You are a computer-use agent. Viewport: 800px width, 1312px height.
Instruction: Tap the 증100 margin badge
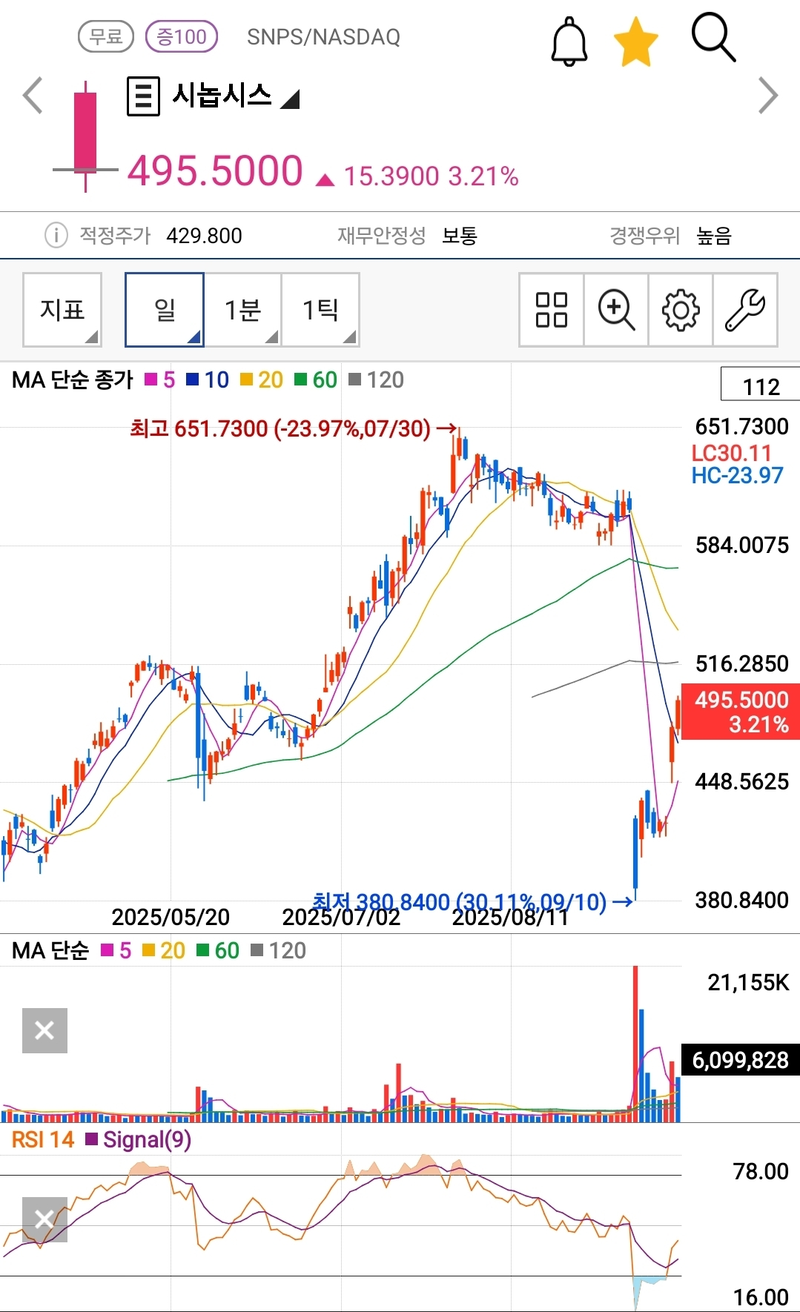click(x=182, y=36)
